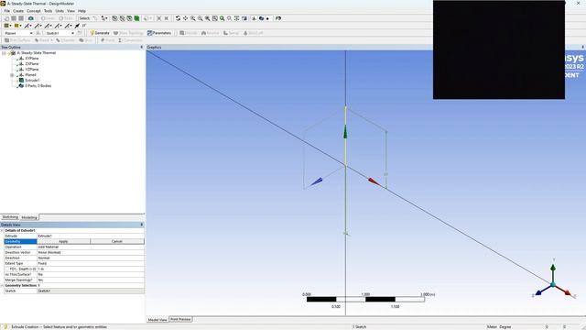Viewport: 586px width, 330px height.
Task: Click the screenshot camera icon
Action: [30, 18]
